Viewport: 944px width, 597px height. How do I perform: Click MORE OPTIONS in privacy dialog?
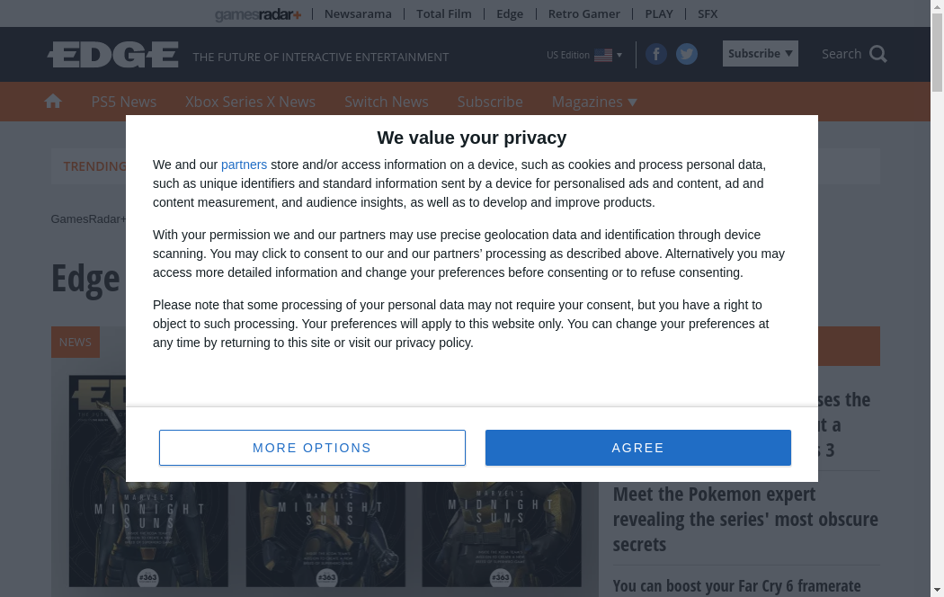point(312,448)
